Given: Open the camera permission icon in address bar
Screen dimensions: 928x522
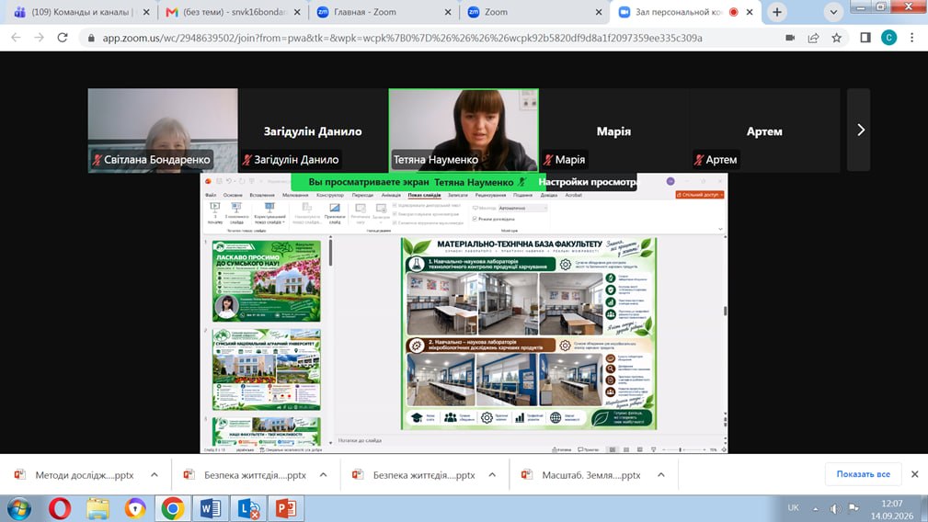Looking at the screenshot, I should point(789,38).
